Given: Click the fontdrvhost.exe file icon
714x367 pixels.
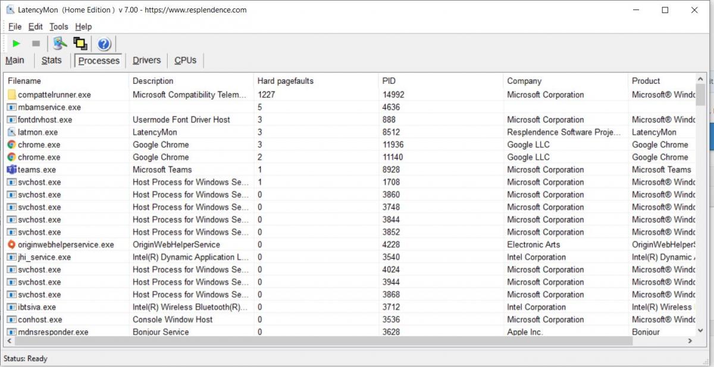Looking at the screenshot, I should [x=11, y=120].
